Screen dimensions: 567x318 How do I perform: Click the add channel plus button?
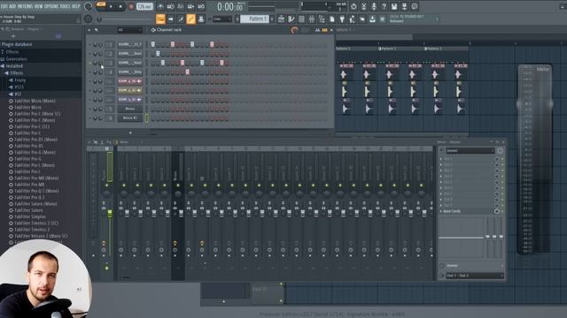click(130, 132)
